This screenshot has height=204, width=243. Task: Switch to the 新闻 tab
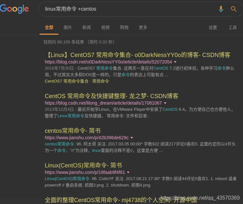pyautogui.click(x=87, y=28)
